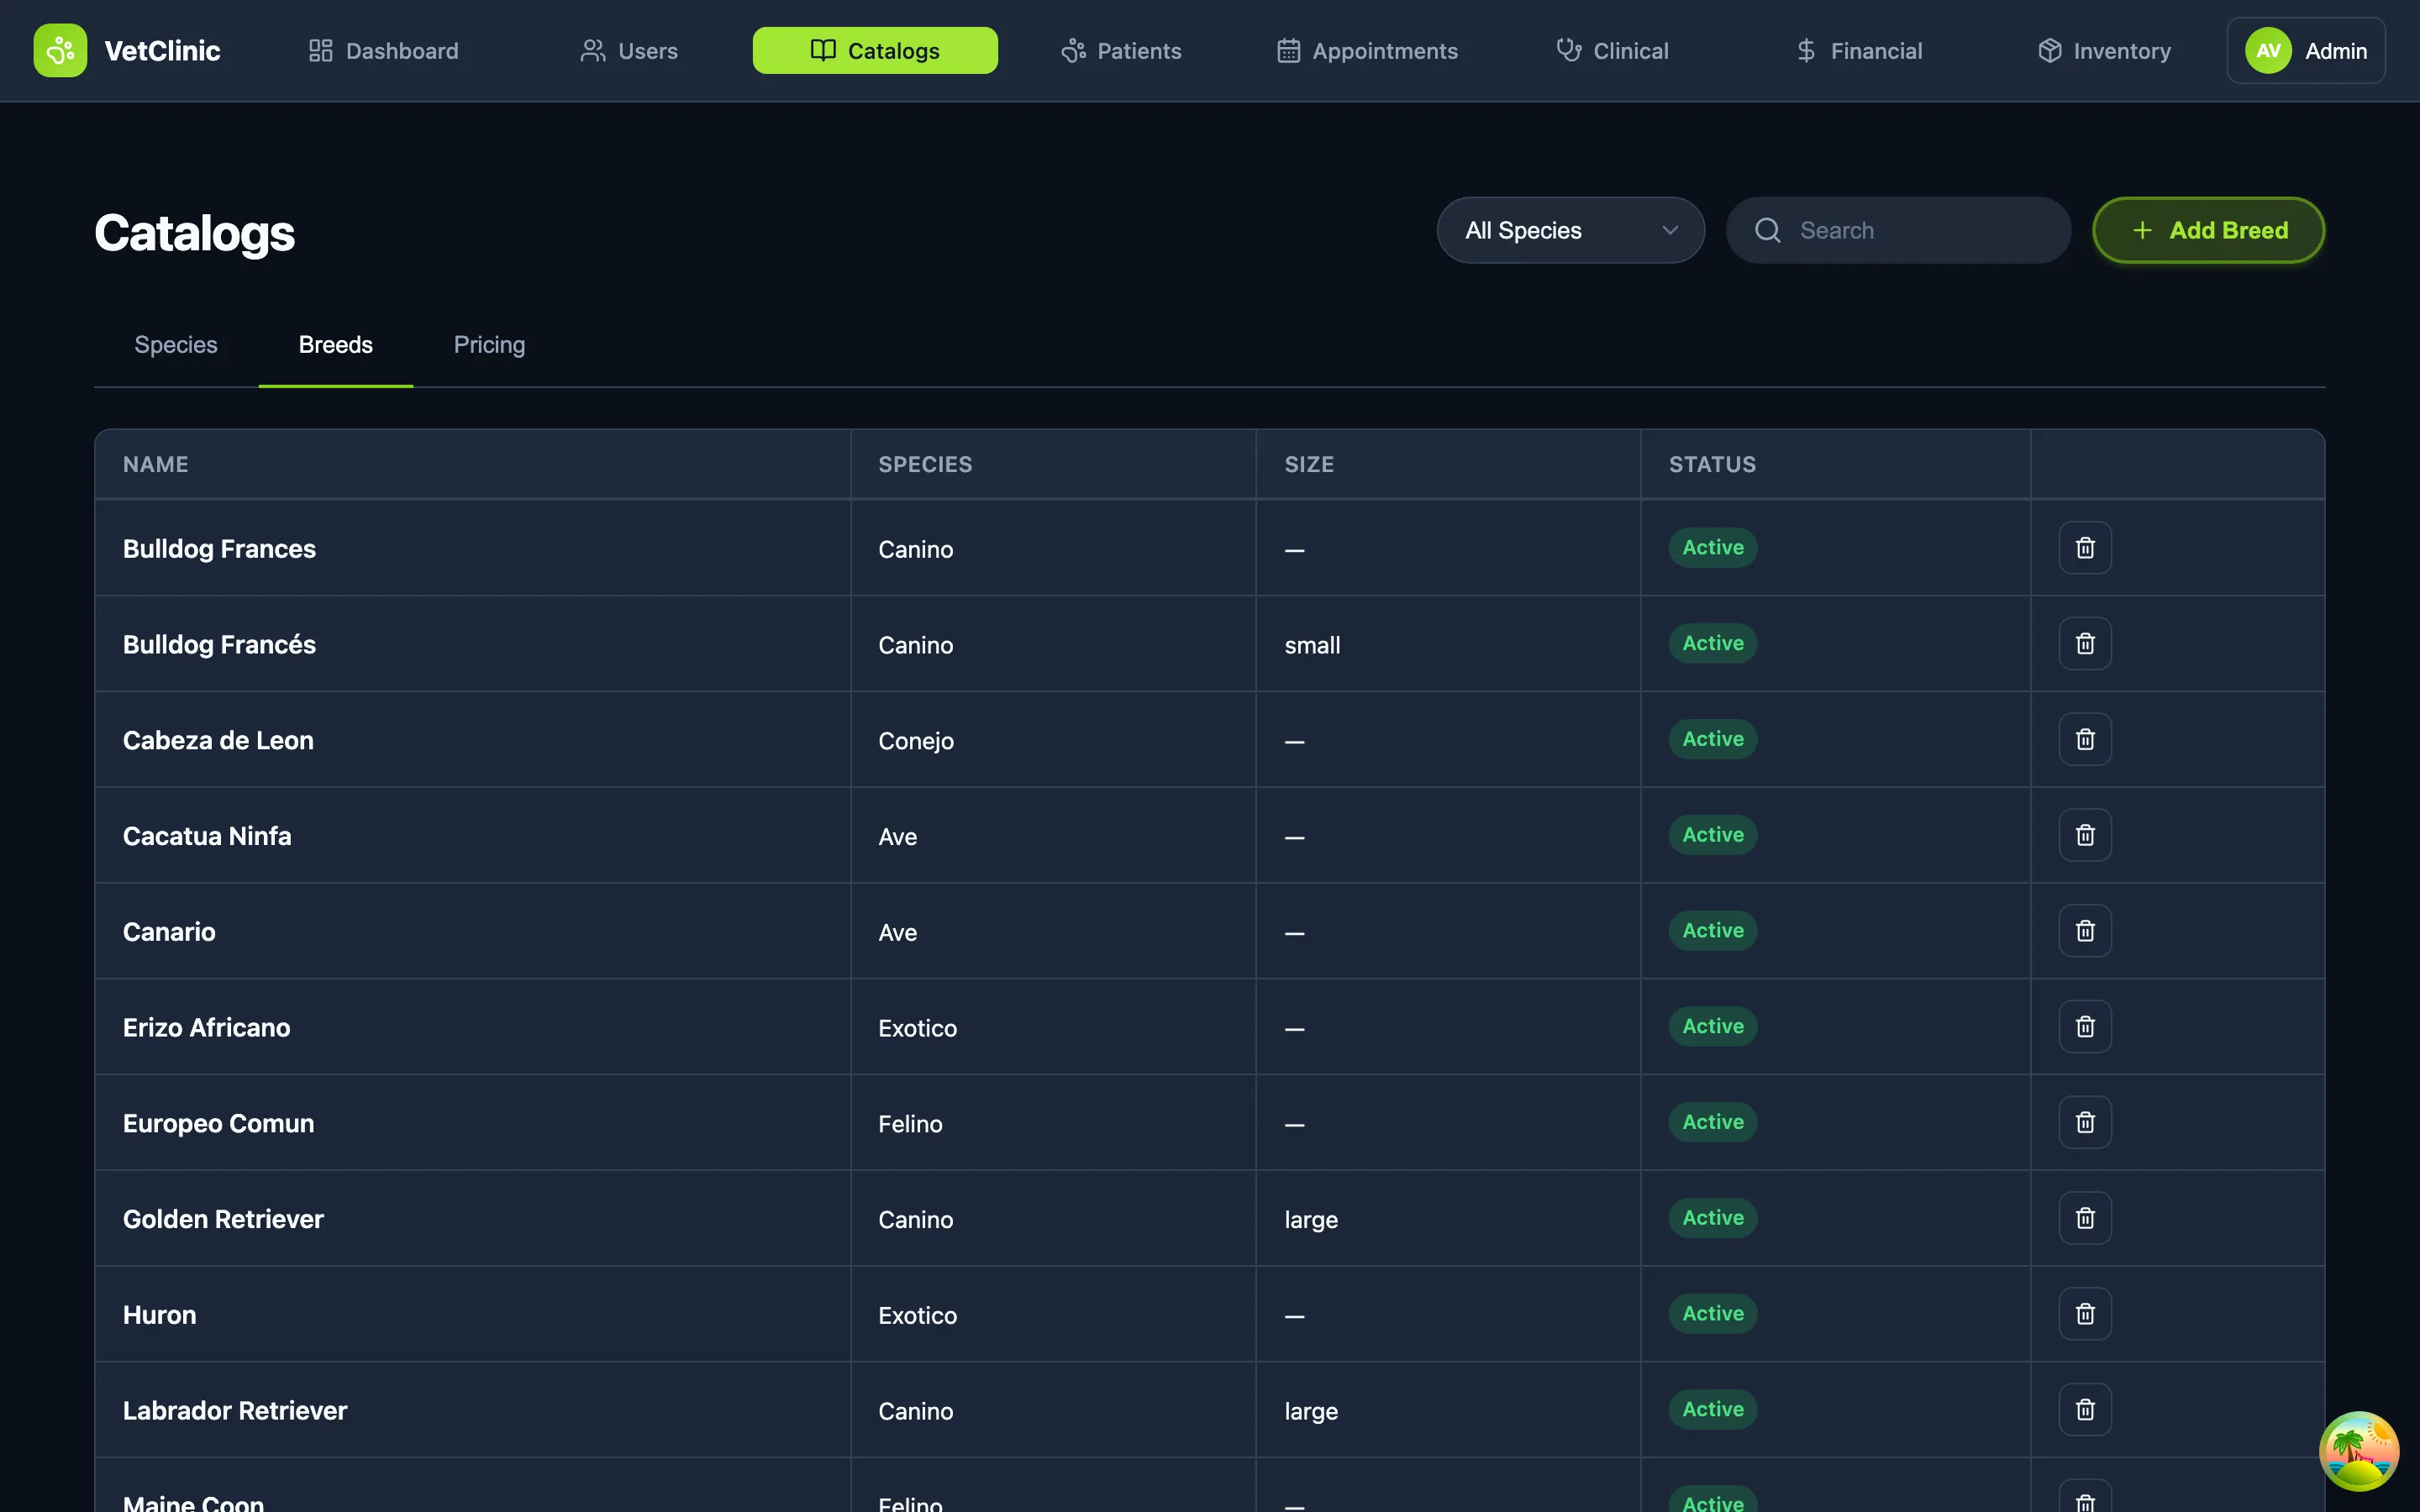Open the All Species filter dropdown

(1569, 230)
